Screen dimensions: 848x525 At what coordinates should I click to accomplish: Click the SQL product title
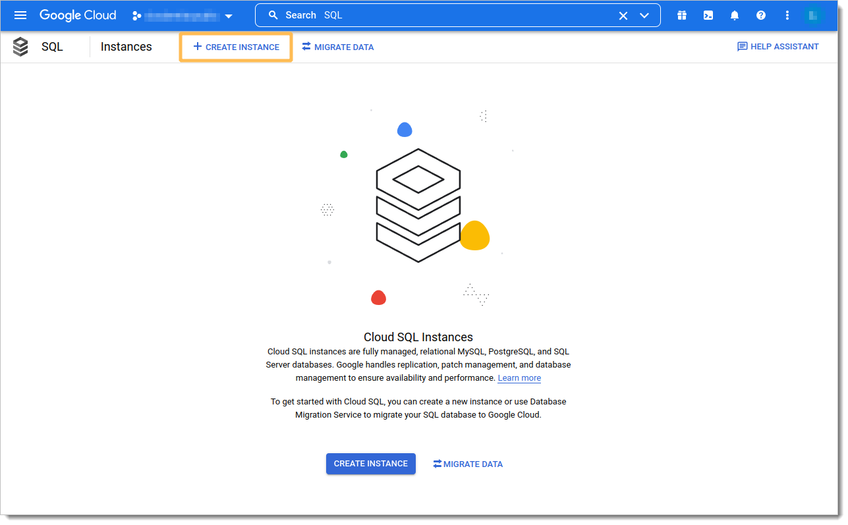tap(52, 47)
